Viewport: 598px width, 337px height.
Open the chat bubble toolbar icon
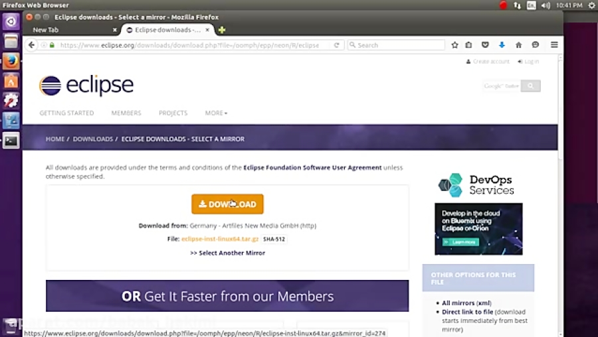point(536,45)
